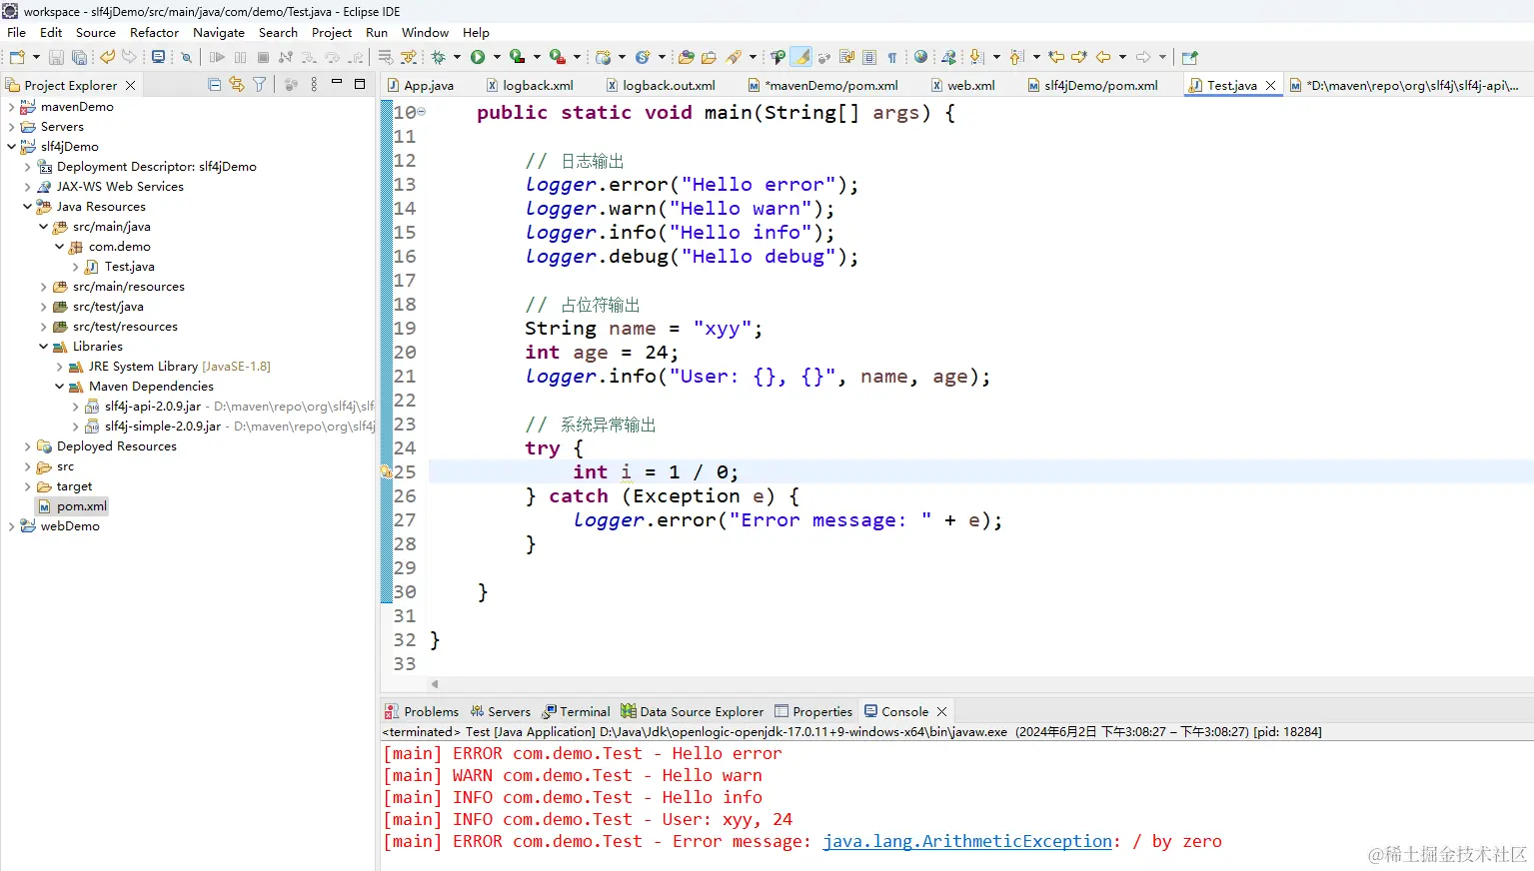This screenshot has height=871, width=1534.
Task: Select slf4j-api-2.0.9.jar in Maven Dependencies
Action: (153, 407)
